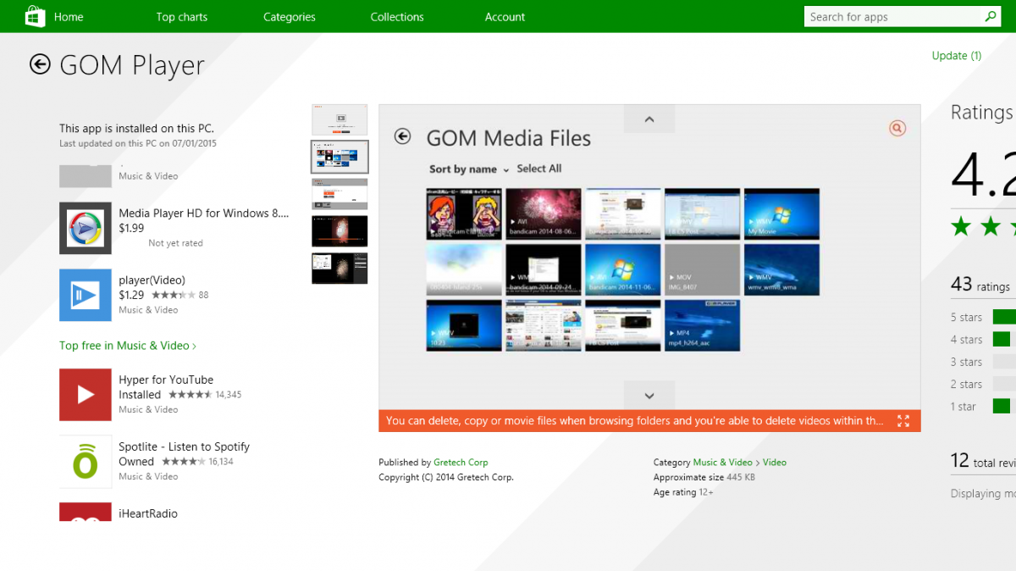The width and height of the screenshot is (1016, 571).
Task: Click the 5 stars rating bar
Action: click(x=1004, y=317)
